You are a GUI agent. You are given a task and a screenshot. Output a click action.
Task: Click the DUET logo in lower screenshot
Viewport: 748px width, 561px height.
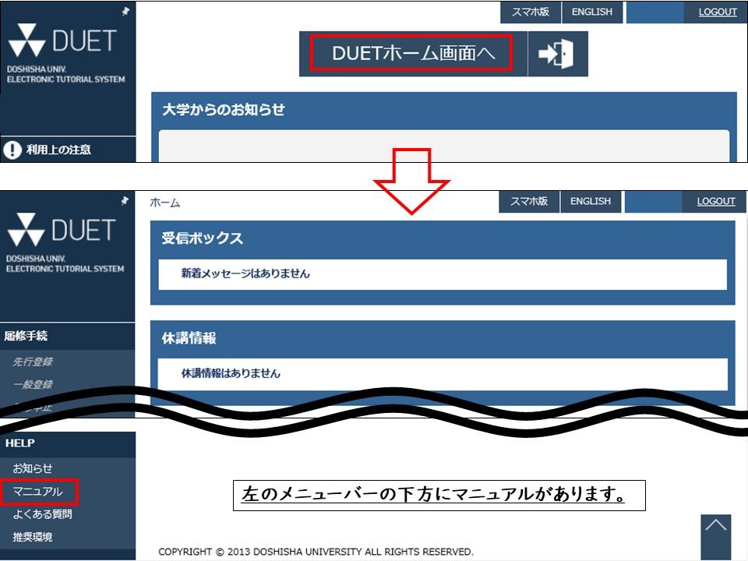62,231
